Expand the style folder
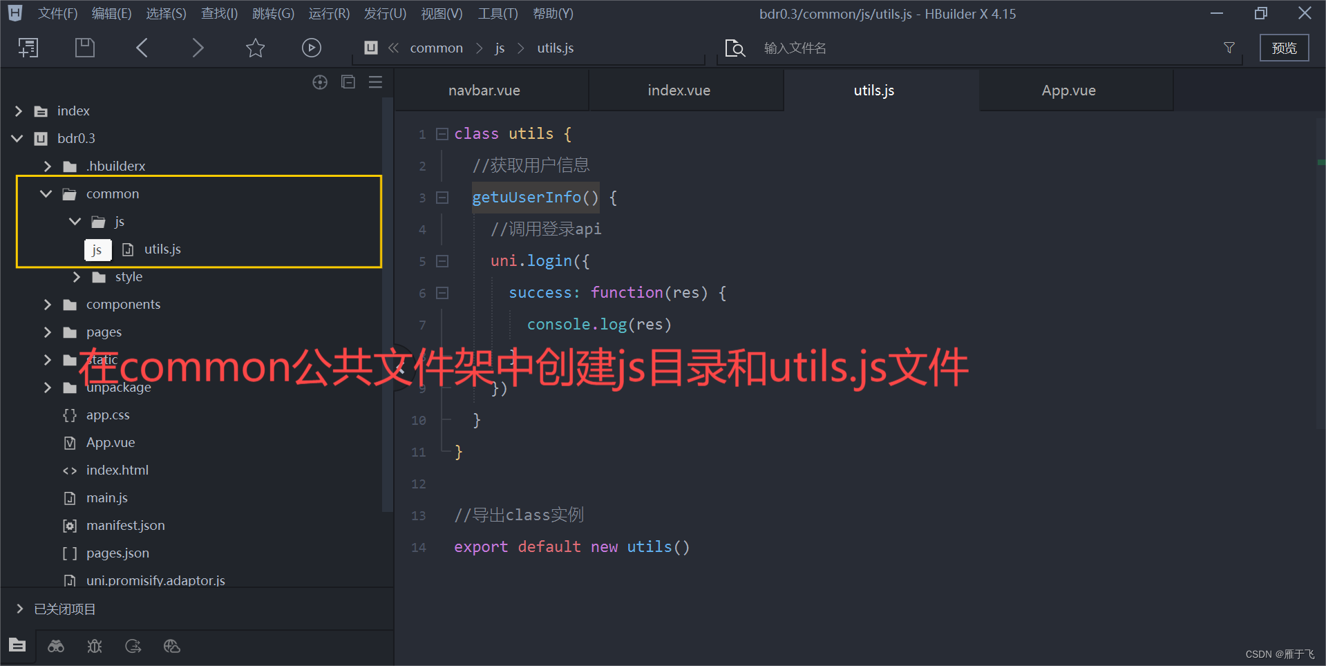The height and width of the screenshot is (666, 1326). click(x=76, y=277)
